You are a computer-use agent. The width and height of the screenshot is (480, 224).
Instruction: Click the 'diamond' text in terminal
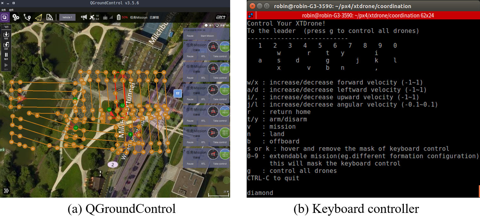pos(260,193)
